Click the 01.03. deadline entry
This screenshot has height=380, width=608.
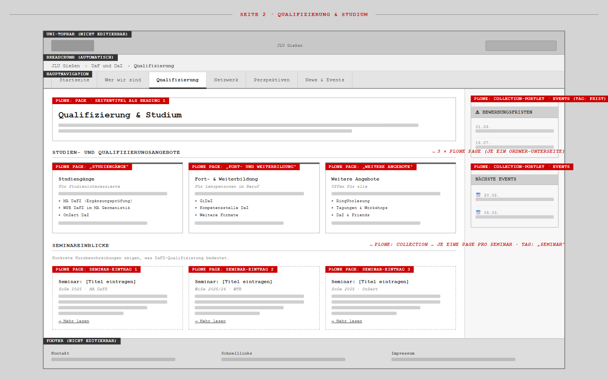click(x=515, y=129)
